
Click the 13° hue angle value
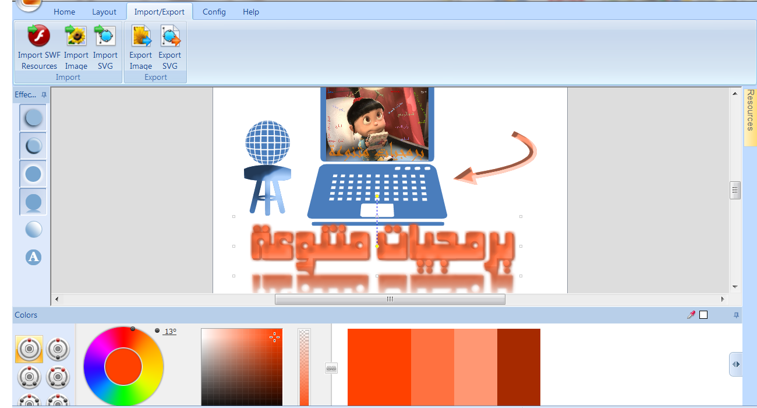pos(169,331)
